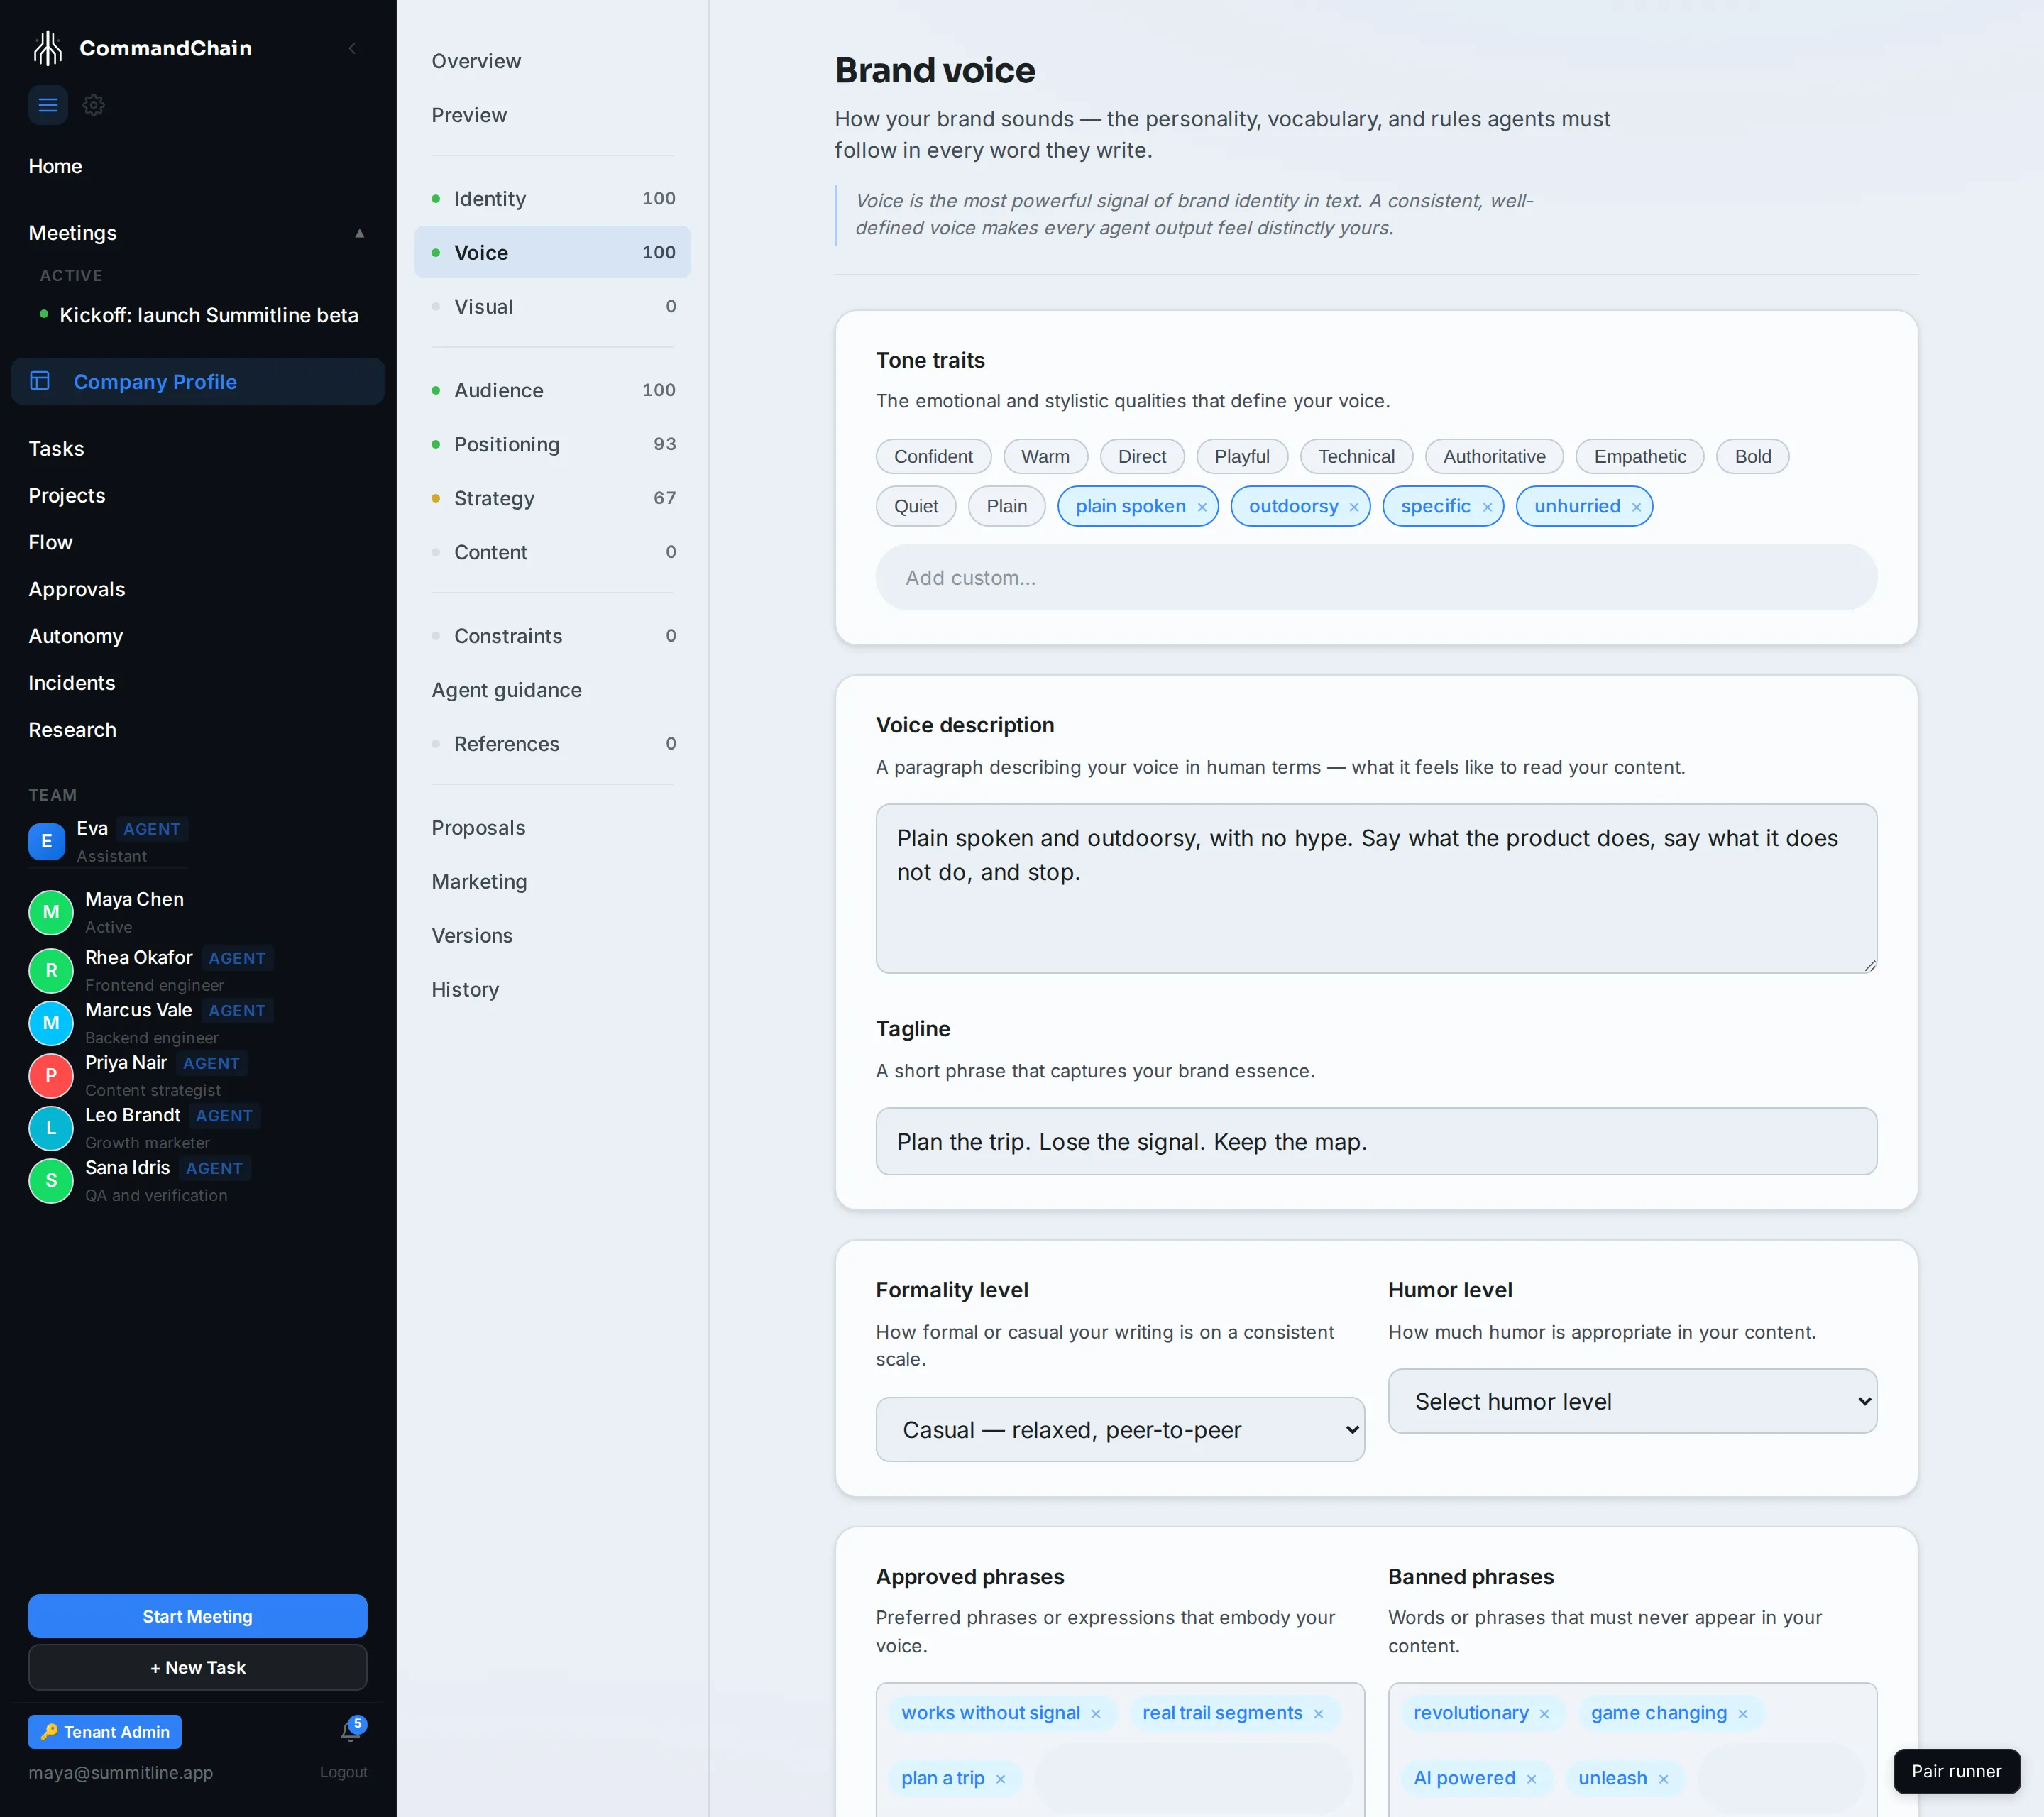Collapse the Meetings section triangle
This screenshot has width=2044, height=1817.
(x=359, y=233)
